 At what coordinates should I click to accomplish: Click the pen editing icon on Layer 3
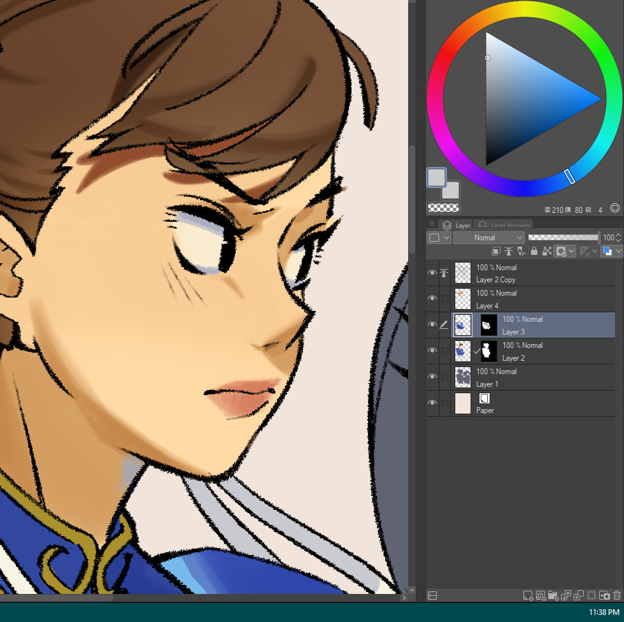click(444, 325)
